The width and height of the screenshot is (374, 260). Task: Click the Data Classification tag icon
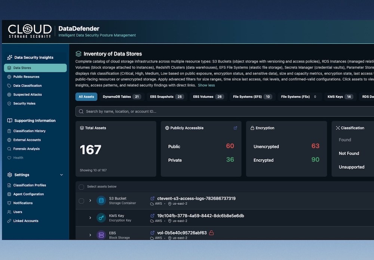(9, 85)
